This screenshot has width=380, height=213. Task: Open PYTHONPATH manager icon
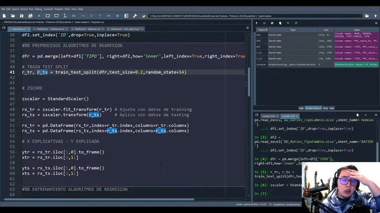144,16
